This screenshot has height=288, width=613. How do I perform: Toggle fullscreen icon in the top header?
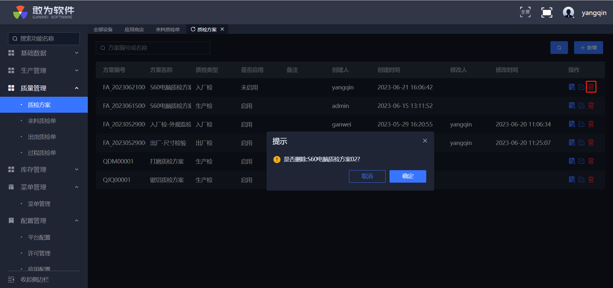click(547, 13)
